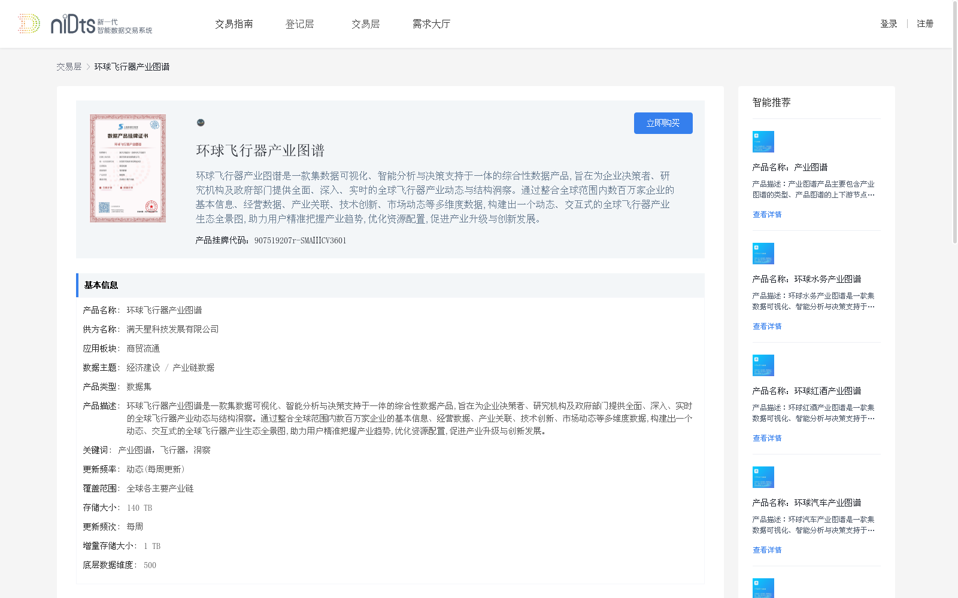Click the 注册 link
Screen dimensions: 958x598
tap(925, 24)
